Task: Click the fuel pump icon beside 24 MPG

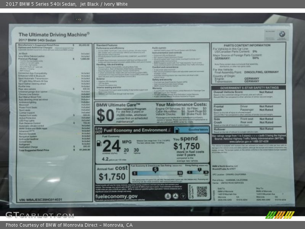Action: click(x=99, y=143)
